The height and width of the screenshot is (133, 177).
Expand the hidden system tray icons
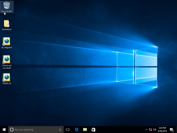pyautogui.click(x=146, y=129)
